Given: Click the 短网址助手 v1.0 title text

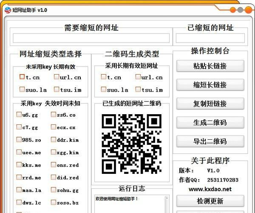Looking at the screenshot, I should click(30, 10).
